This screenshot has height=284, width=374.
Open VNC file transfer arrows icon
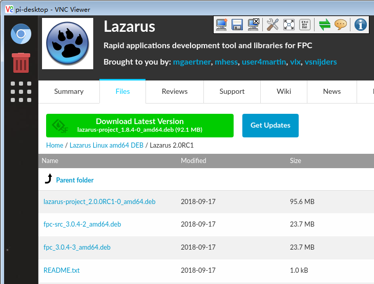click(325, 25)
